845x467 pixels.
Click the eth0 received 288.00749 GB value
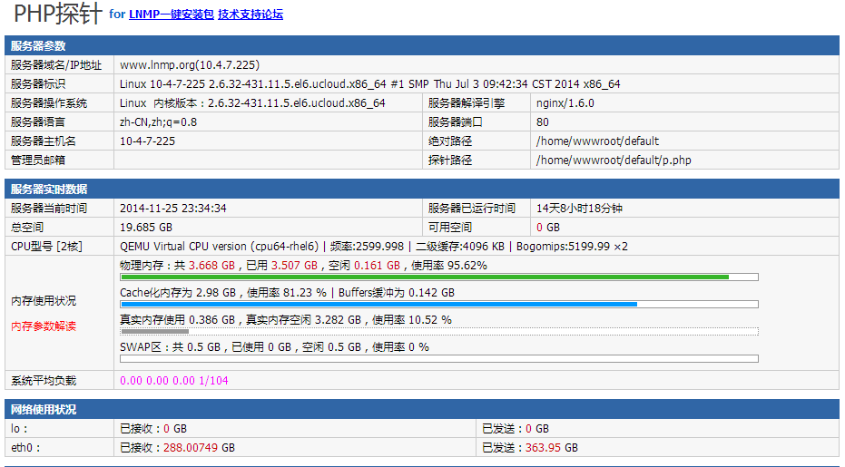point(191,448)
